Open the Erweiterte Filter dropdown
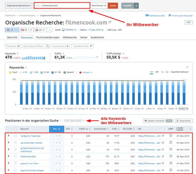Image resolution: width=196 pixels, height=174 pixels. tap(82, 46)
